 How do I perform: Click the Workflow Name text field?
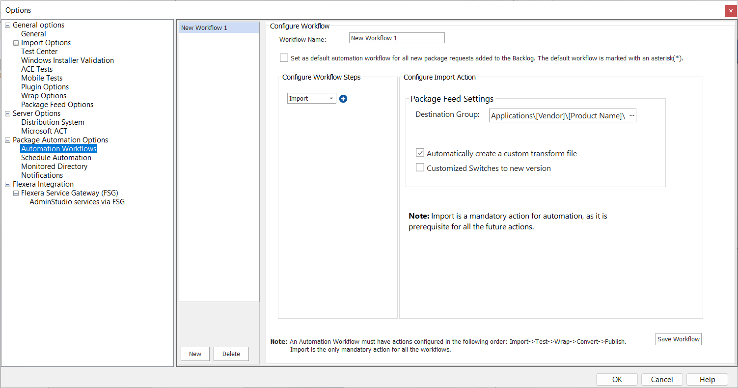[396, 38]
